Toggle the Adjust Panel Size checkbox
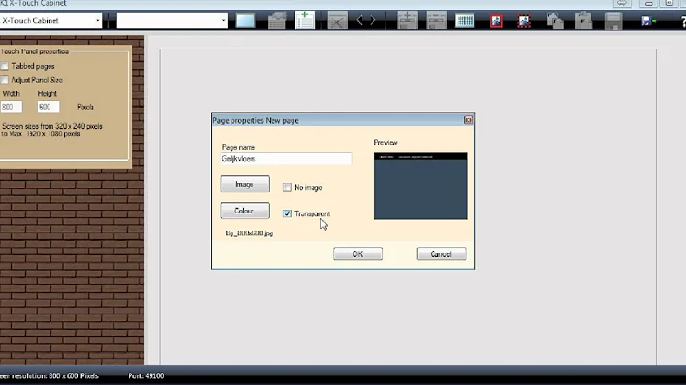Viewport: 686px width, 385px height. 5,80
